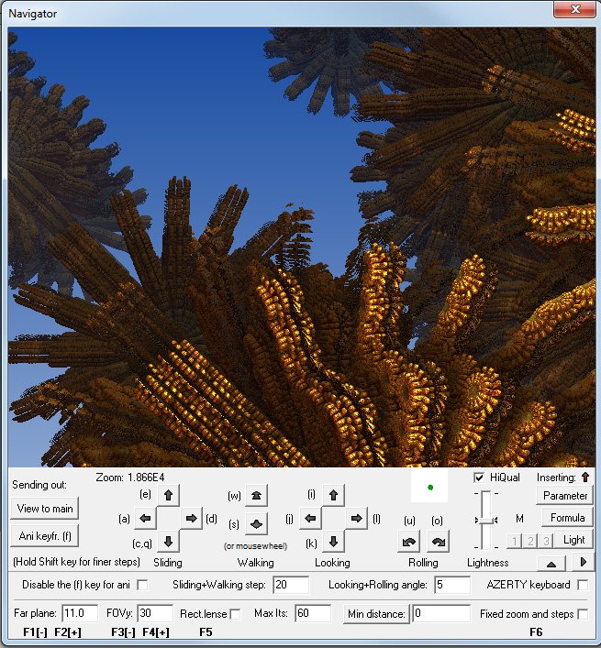Click the walk backward (s) button
Viewport: 601px width, 648px height.
[257, 524]
